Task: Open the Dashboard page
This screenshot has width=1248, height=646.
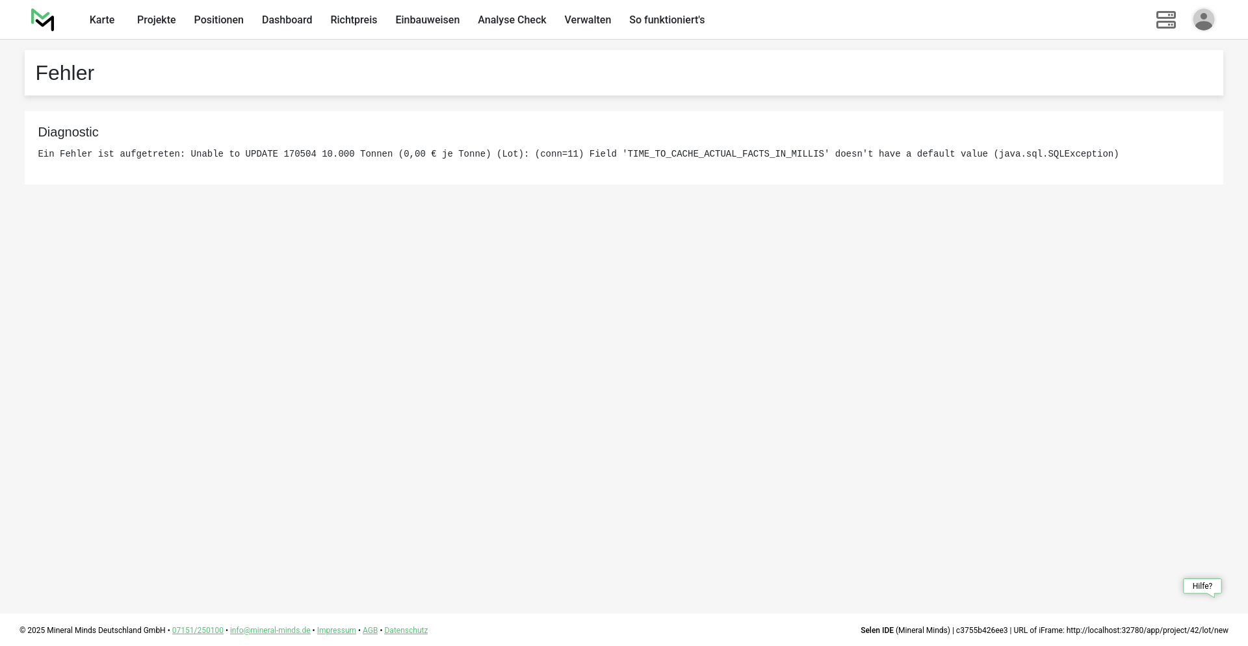Action: tap(287, 20)
